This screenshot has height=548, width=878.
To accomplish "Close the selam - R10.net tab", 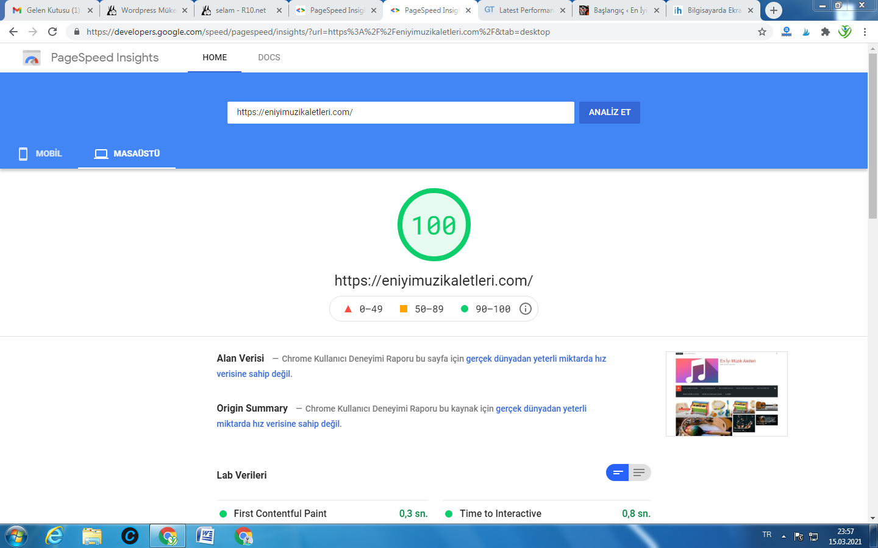I will coord(279,10).
